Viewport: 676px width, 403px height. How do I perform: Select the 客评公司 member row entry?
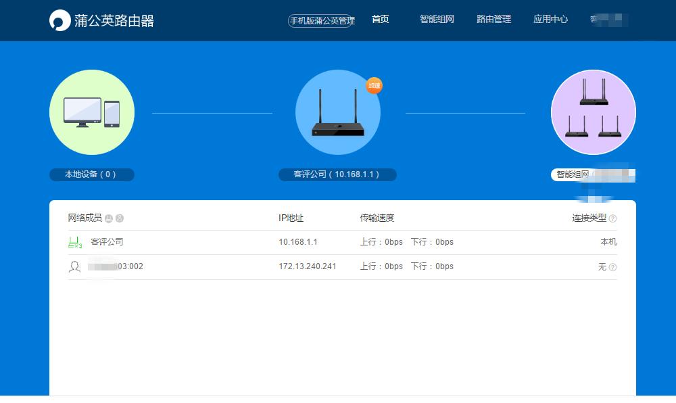(x=107, y=241)
